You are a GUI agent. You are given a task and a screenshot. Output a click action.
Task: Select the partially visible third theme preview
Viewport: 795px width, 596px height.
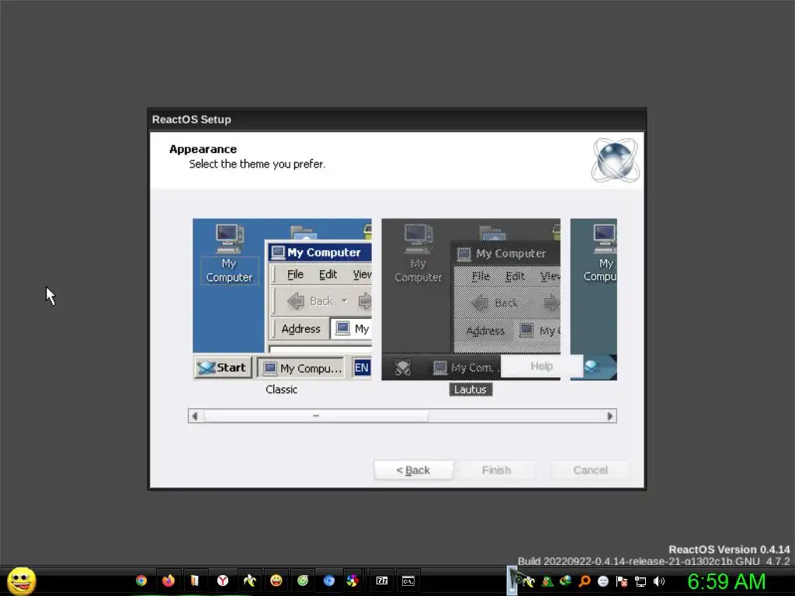point(593,299)
